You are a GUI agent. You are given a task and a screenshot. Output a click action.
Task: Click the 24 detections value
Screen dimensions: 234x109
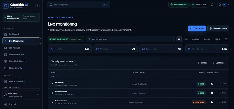(134, 49)
